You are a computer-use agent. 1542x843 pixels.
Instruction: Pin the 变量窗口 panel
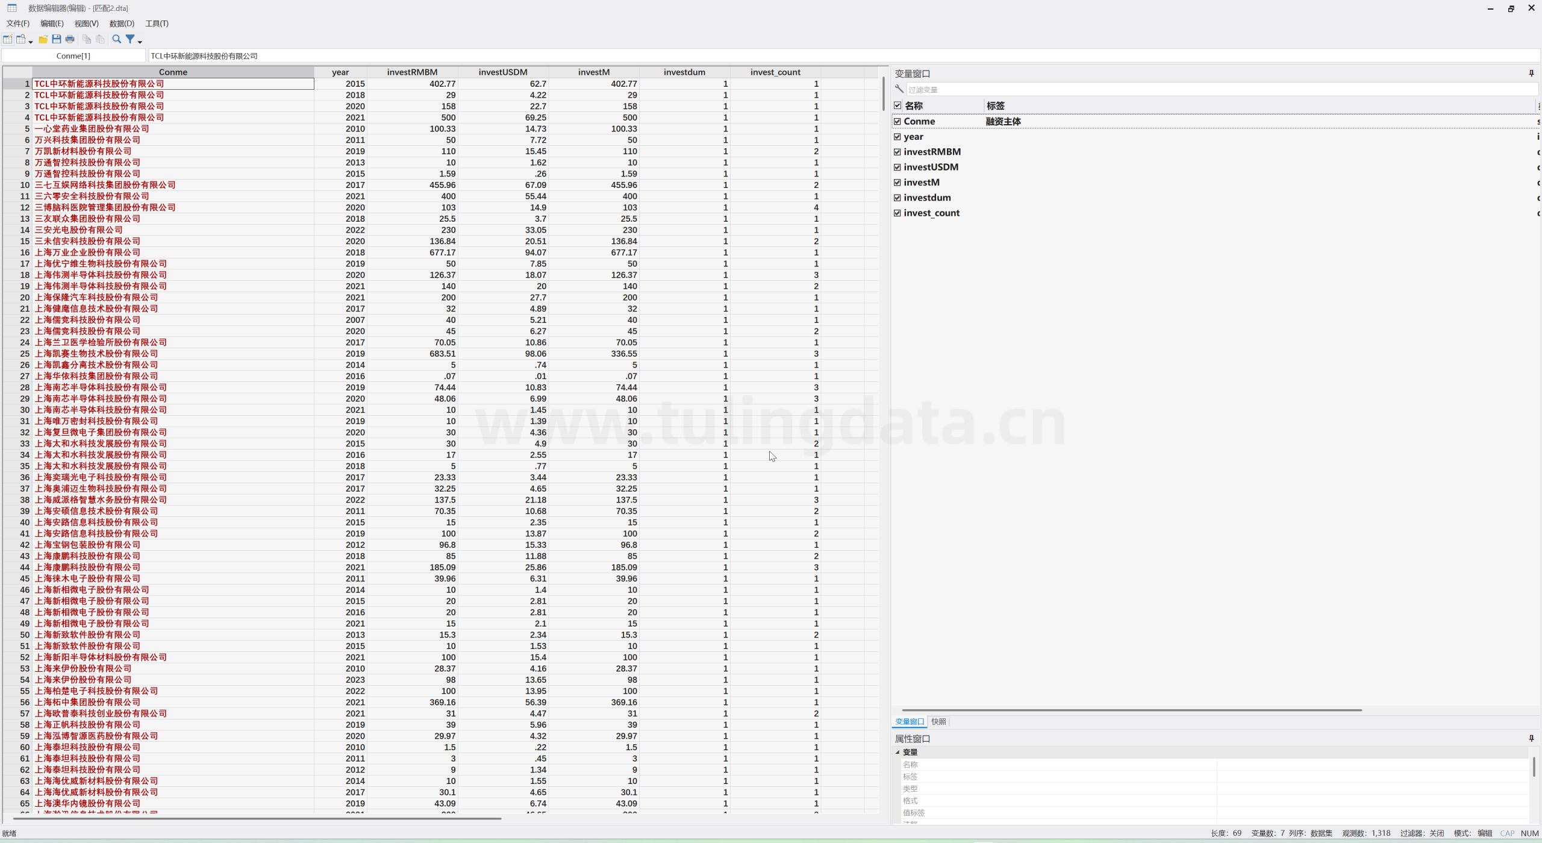pyautogui.click(x=1531, y=74)
